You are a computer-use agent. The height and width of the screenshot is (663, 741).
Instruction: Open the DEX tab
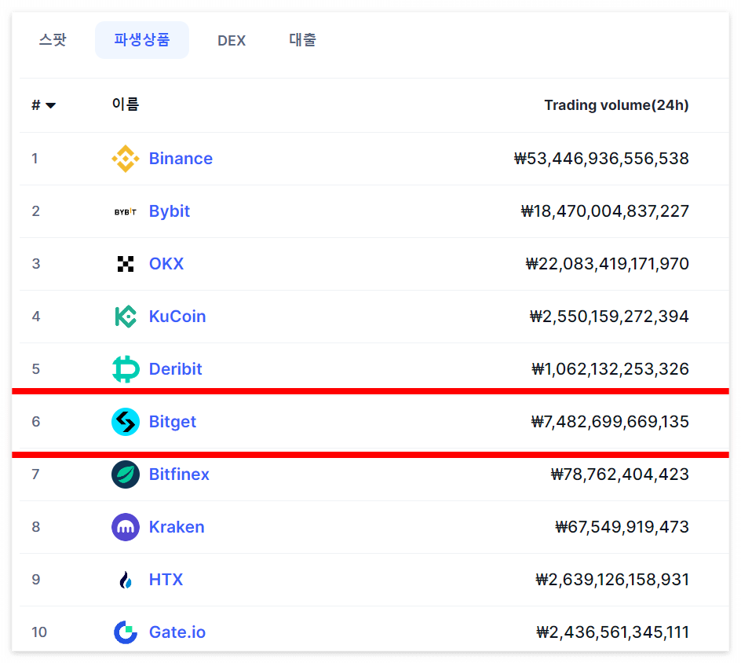pyautogui.click(x=232, y=40)
